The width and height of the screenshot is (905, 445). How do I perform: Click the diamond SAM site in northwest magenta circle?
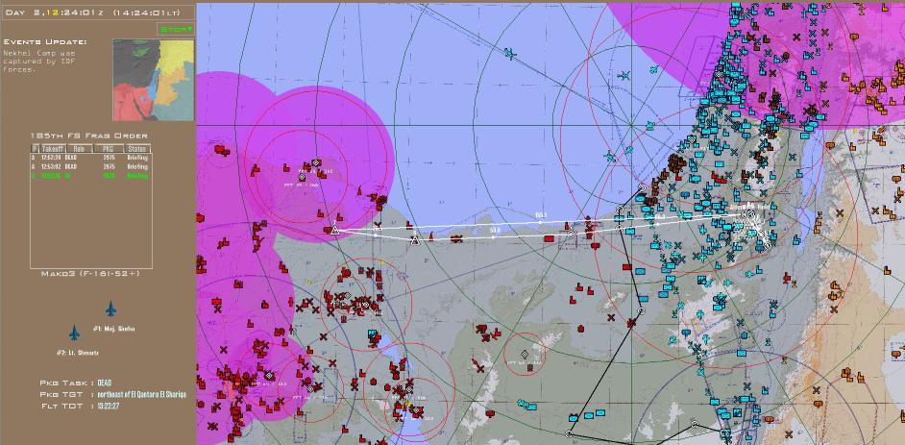click(x=316, y=162)
